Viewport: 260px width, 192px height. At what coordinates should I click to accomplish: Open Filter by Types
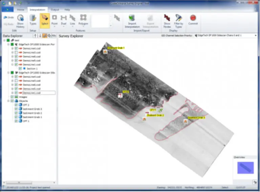(x=178, y=20)
